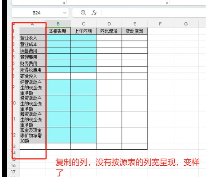Viewport: 217px width, 177px height.
Task: Select column B header
Action: (58, 24)
